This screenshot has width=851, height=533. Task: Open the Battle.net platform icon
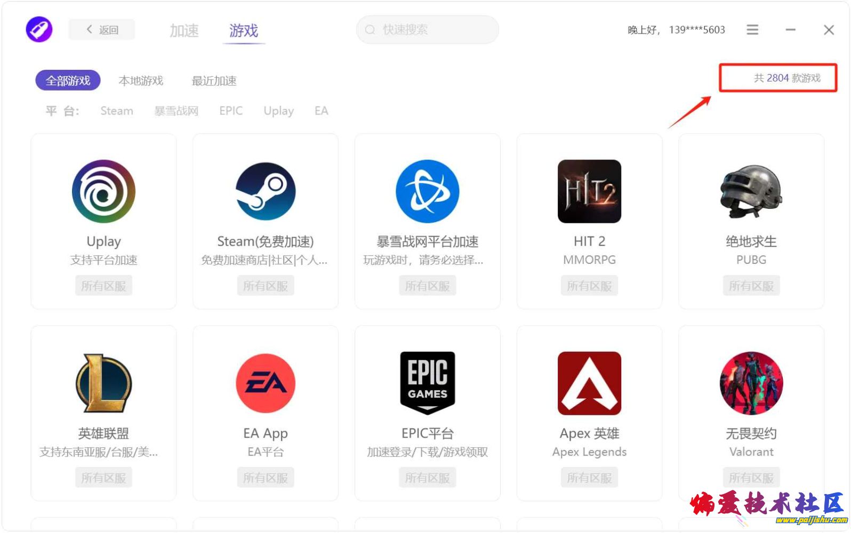click(427, 191)
